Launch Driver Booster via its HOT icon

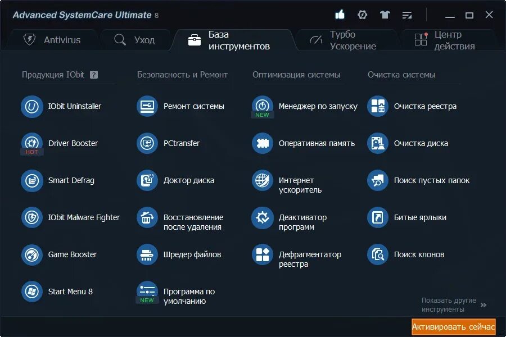click(x=32, y=144)
